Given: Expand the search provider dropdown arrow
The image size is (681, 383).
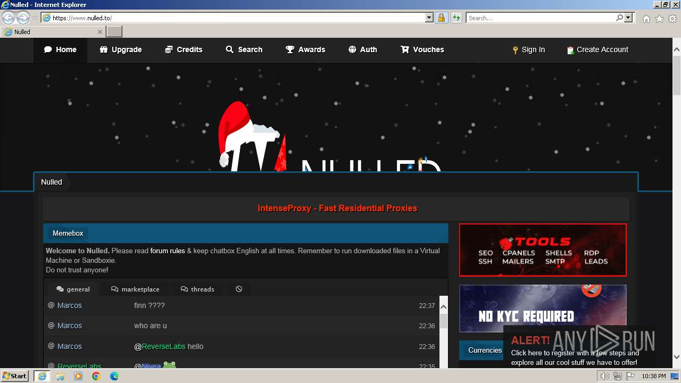Looking at the screenshot, I should point(629,18).
